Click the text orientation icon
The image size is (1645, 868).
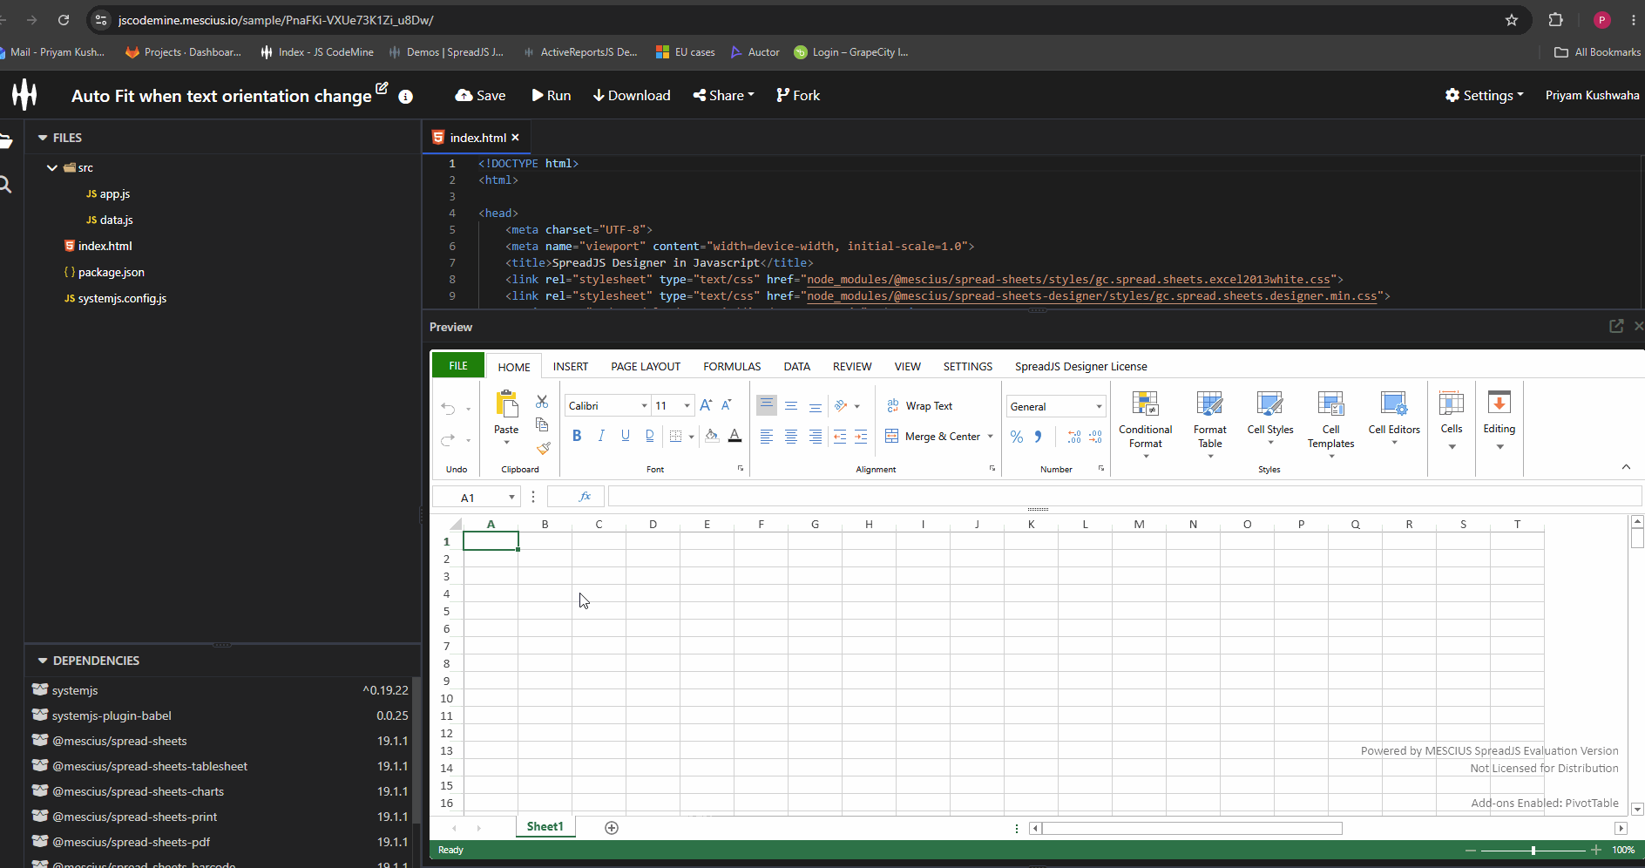[x=841, y=405]
